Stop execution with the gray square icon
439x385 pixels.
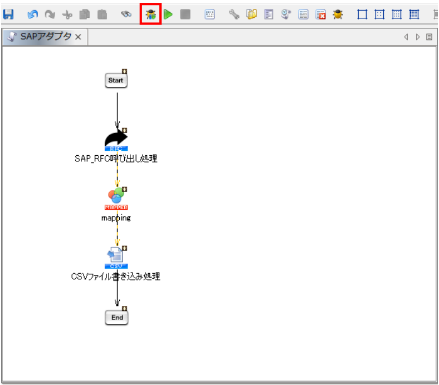tap(185, 14)
